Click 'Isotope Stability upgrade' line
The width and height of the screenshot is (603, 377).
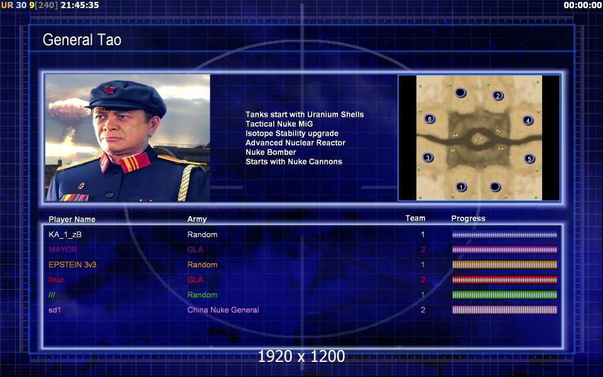(292, 133)
